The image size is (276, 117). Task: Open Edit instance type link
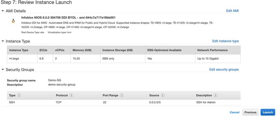click(x=225, y=41)
